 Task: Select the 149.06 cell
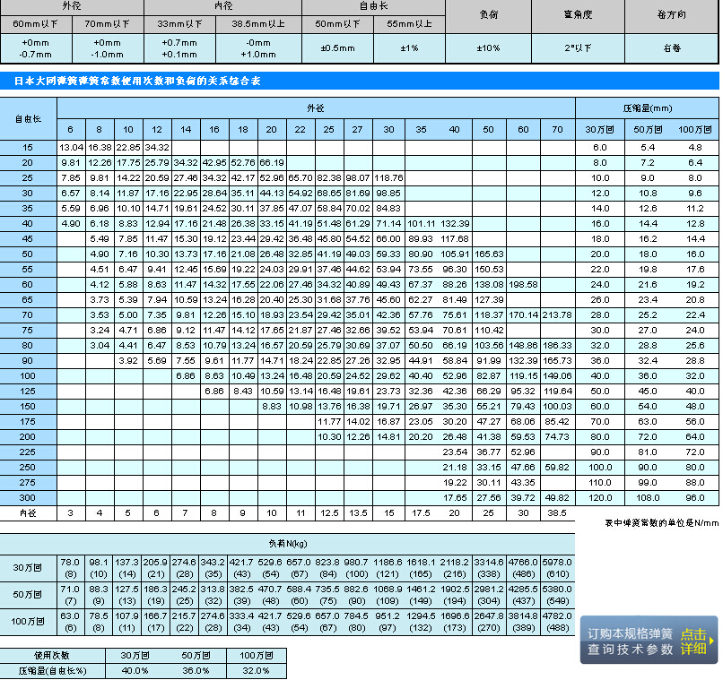[x=557, y=375]
